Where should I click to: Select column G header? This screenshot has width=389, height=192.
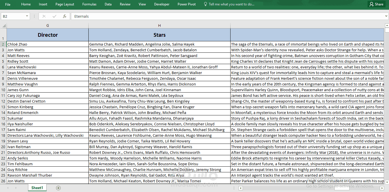(x=47, y=26)
